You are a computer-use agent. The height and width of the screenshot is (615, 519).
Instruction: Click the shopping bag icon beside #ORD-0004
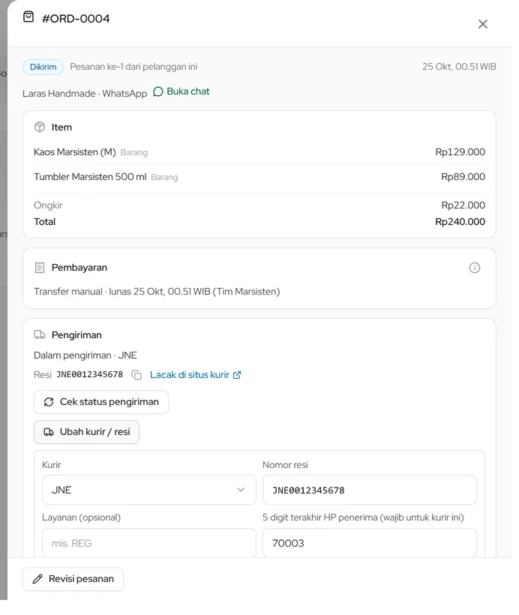click(x=28, y=16)
